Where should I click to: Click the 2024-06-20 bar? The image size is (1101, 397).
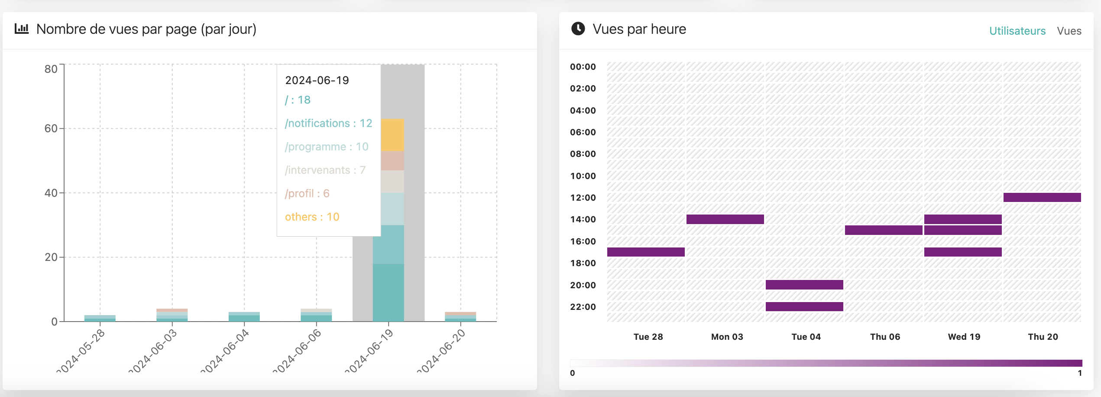(x=460, y=317)
